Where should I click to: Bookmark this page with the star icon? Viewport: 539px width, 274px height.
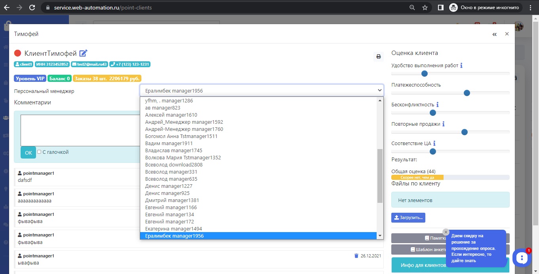[425, 8]
